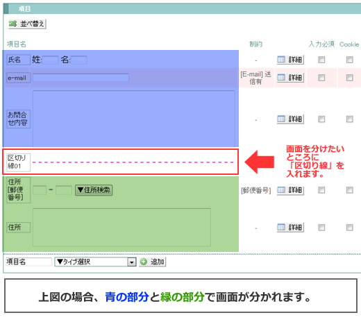Screen dimensions: 361x322
Task: Open the ▼タイプ選択 dropdown
Action: point(95,262)
